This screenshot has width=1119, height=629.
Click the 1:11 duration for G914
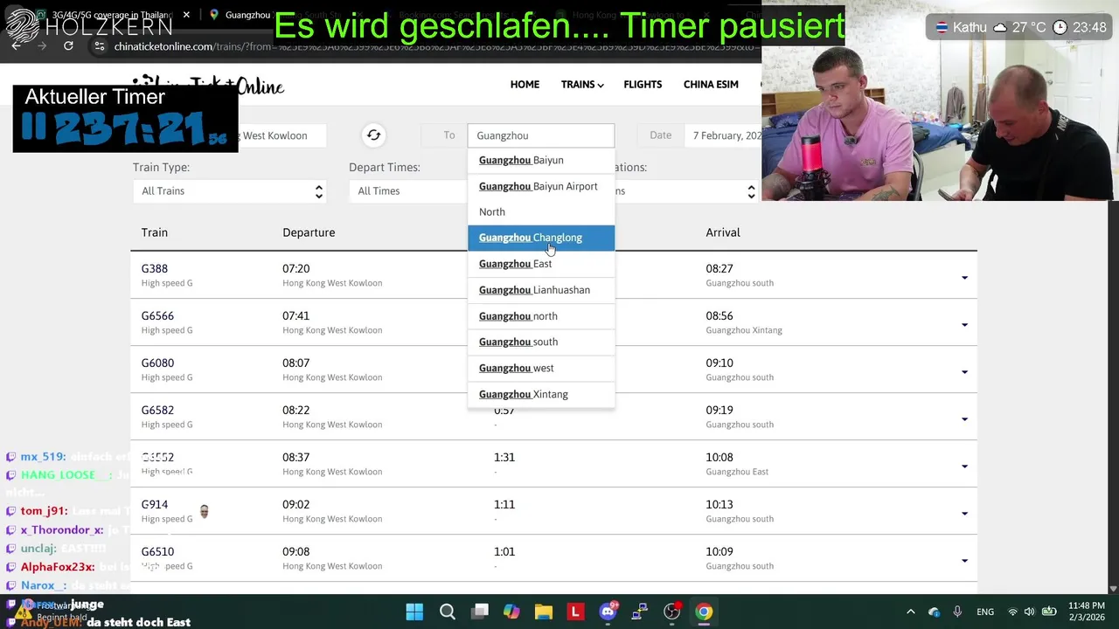point(504,504)
